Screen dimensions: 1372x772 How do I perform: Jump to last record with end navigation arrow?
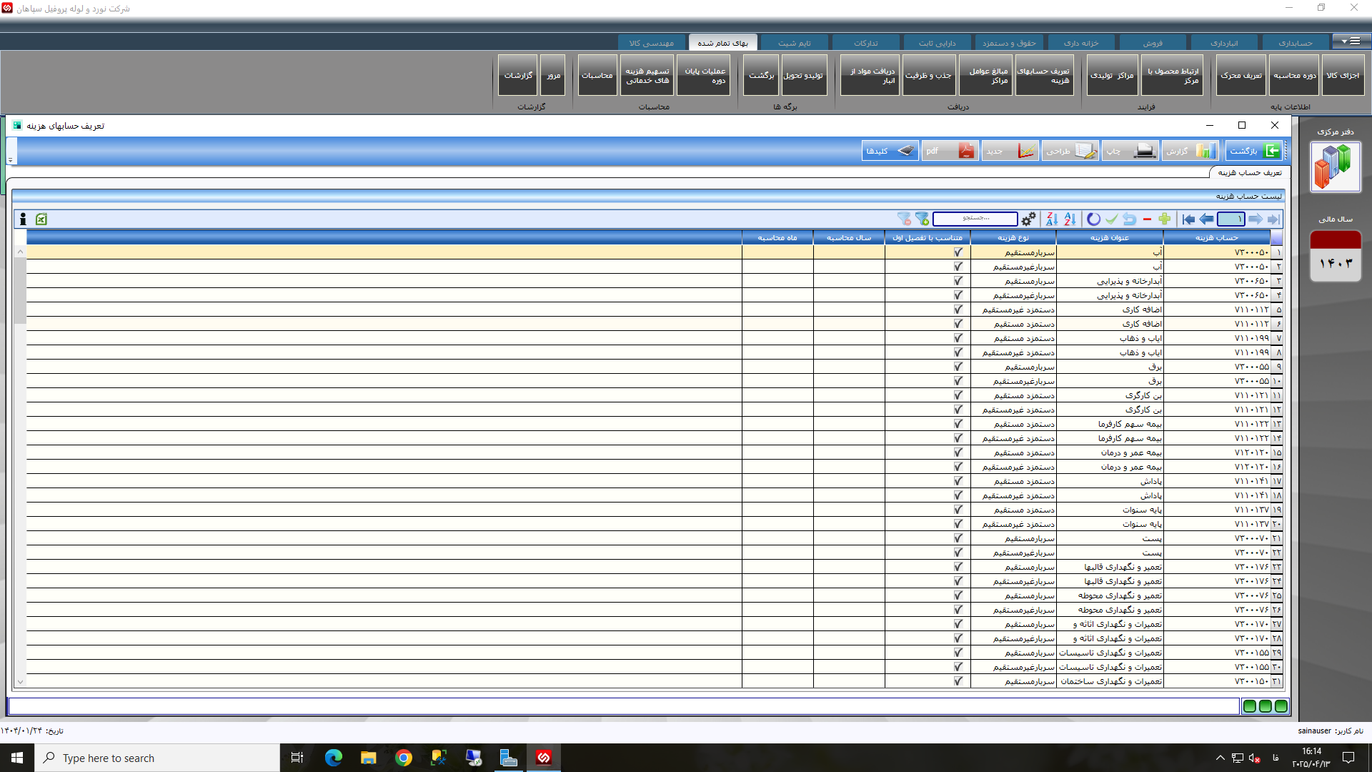(x=1275, y=219)
